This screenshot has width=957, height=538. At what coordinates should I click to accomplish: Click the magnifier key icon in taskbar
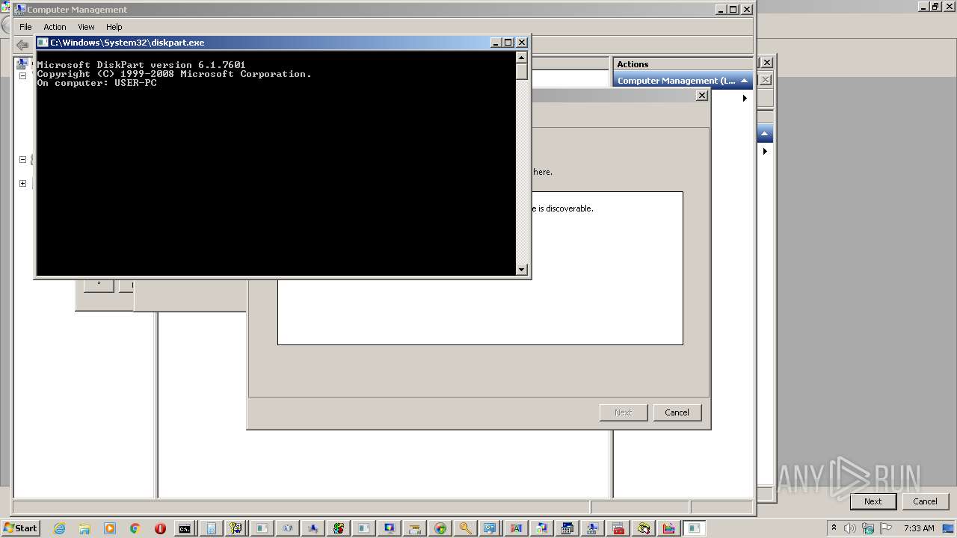[465, 528]
